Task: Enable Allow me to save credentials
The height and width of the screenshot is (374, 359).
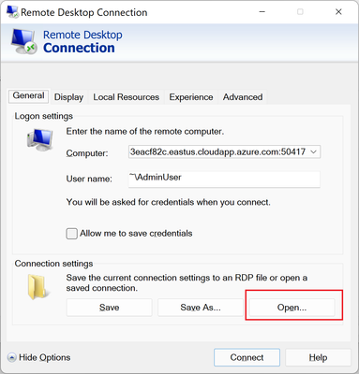Action: pyautogui.click(x=72, y=234)
